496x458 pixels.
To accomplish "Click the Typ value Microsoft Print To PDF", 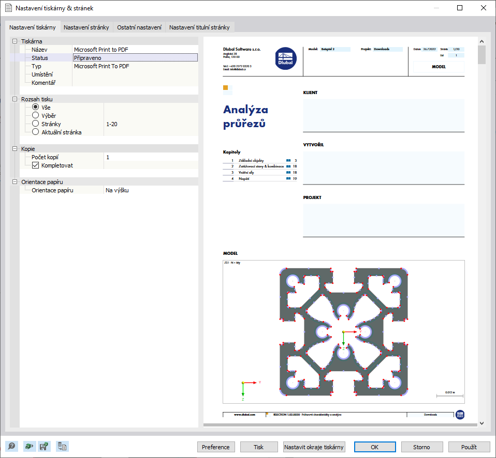I will [x=135, y=66].
